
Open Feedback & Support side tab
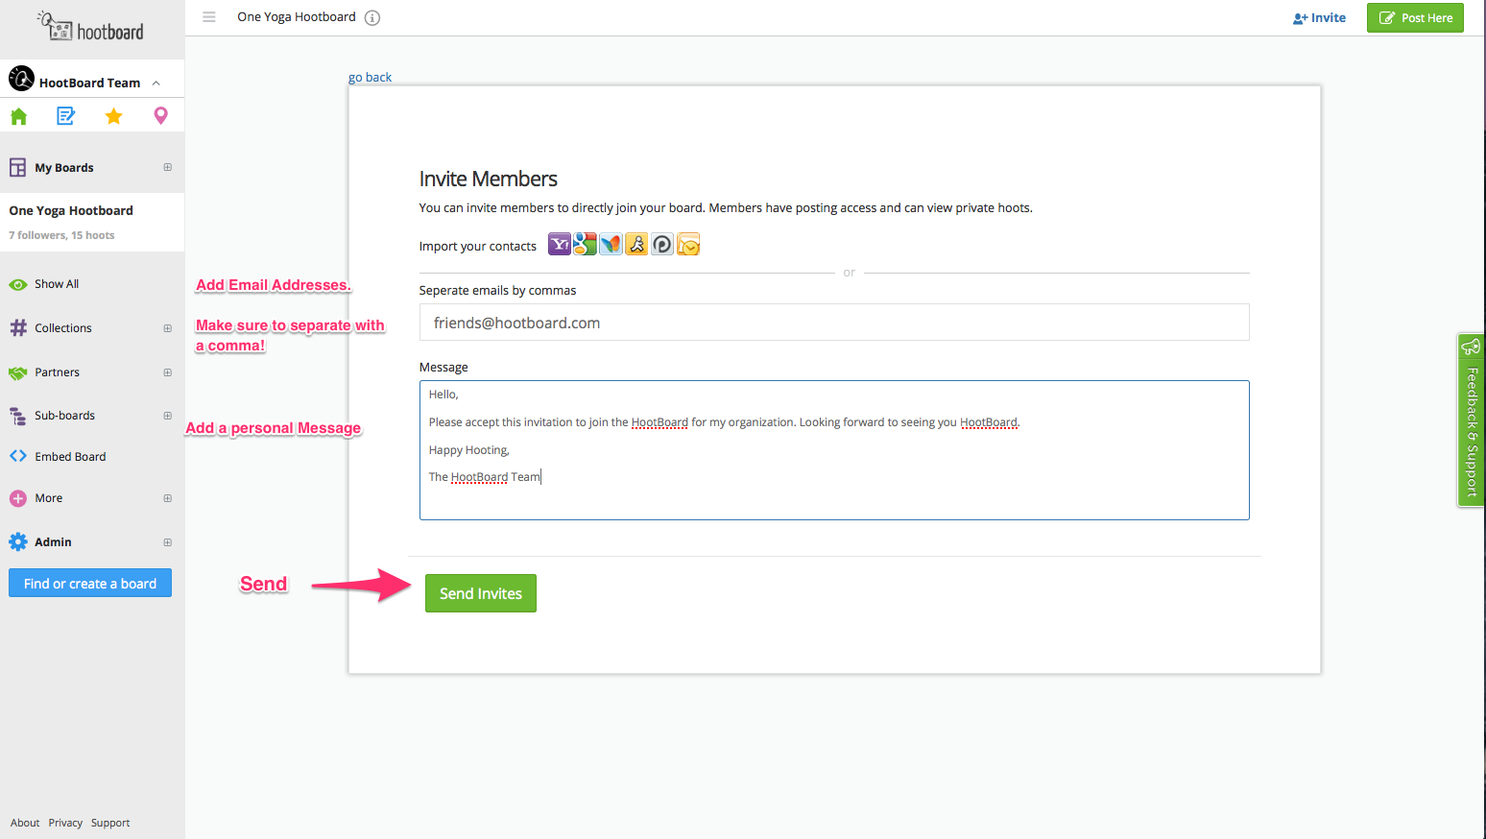[x=1471, y=419]
